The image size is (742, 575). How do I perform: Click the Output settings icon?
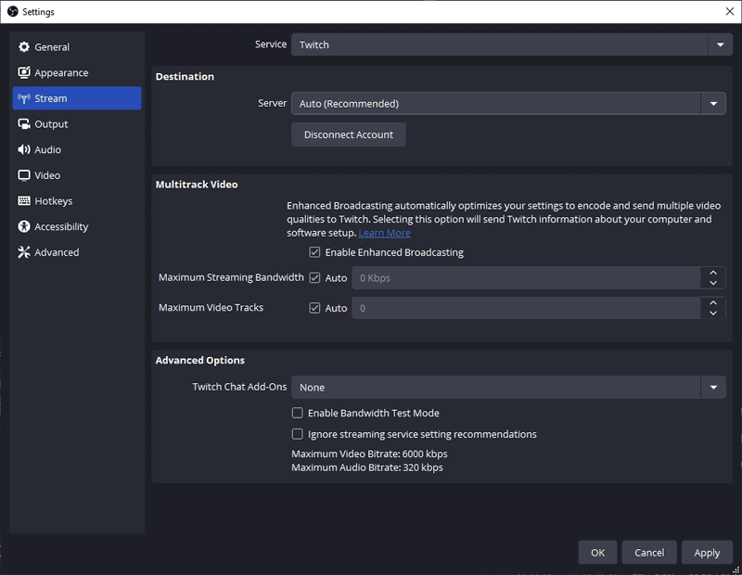pyautogui.click(x=24, y=124)
